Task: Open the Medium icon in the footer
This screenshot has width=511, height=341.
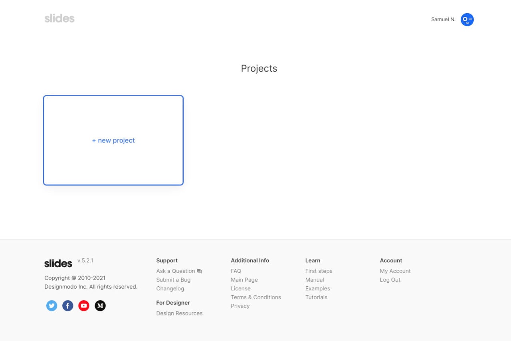Action: point(100,306)
